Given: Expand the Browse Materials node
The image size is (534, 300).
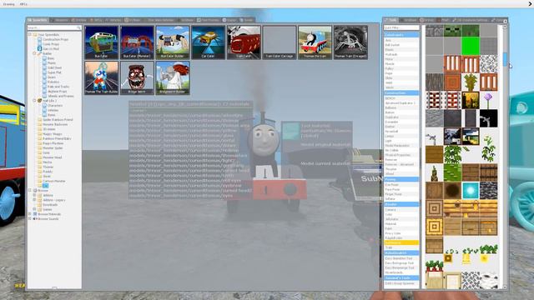Looking at the screenshot, I should [x=30, y=214].
